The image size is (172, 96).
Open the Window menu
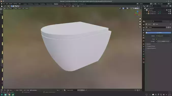click(15, 4)
